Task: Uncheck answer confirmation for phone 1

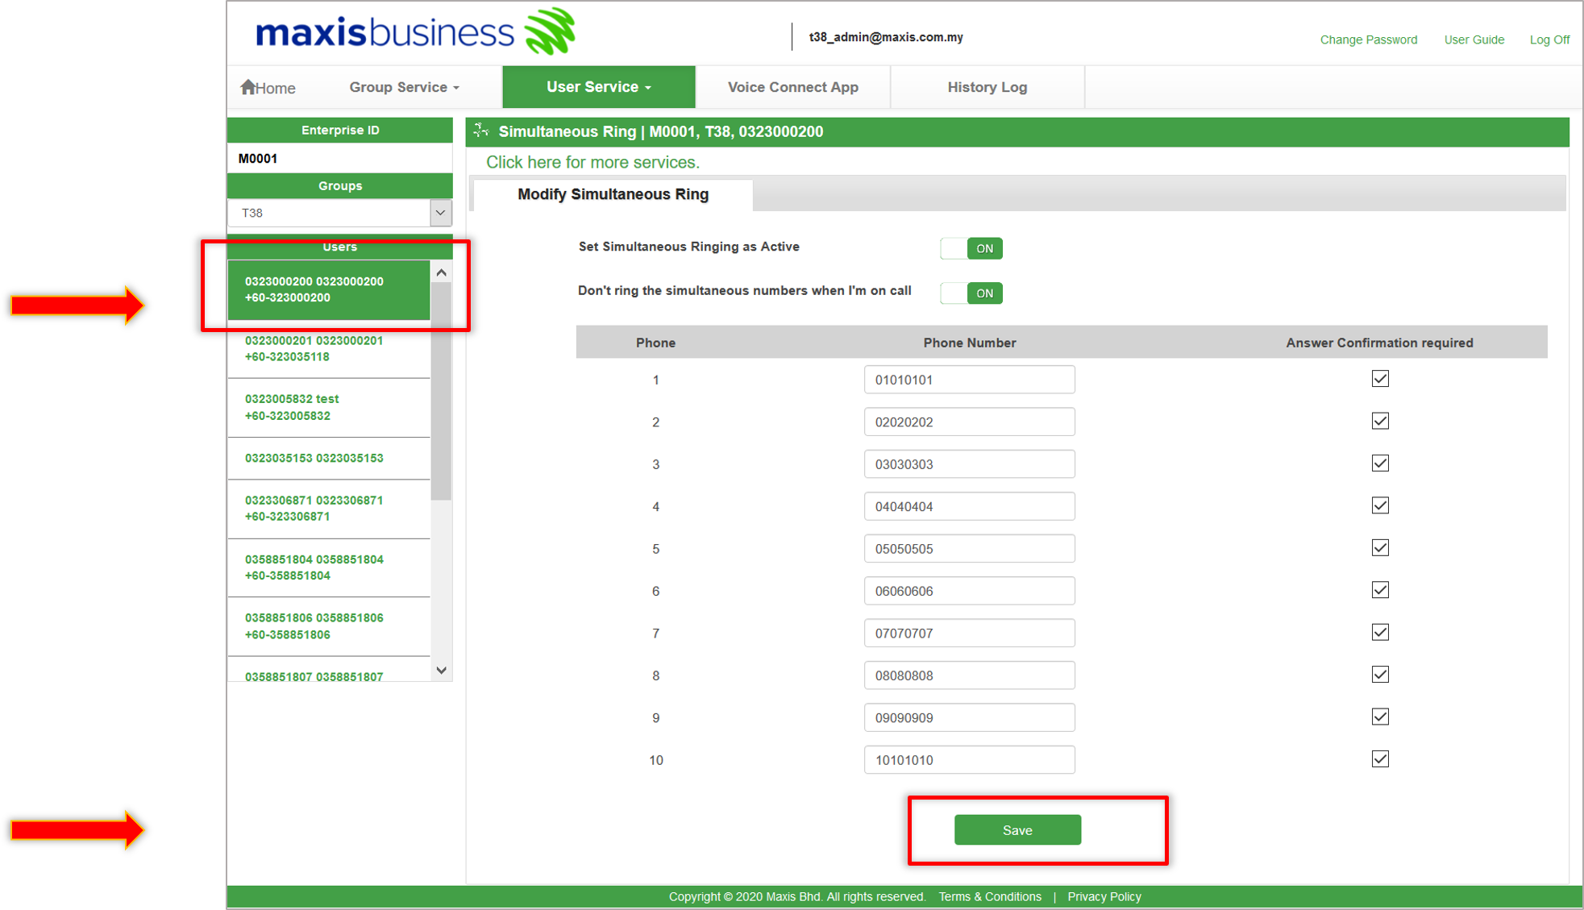Action: point(1380,379)
